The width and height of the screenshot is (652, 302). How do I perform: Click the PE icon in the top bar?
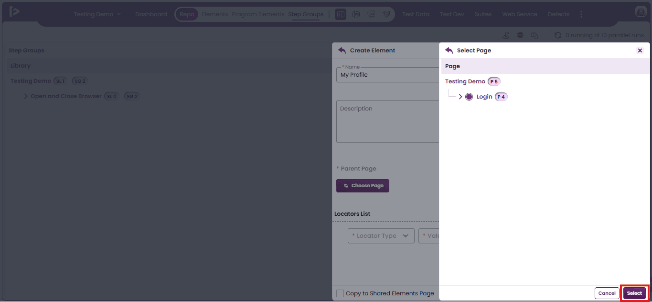tap(356, 14)
